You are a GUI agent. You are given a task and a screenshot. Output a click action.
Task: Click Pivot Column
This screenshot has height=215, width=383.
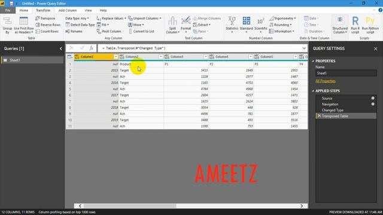coord(109,32)
